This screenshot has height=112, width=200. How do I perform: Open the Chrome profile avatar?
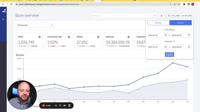click(x=193, y=4)
